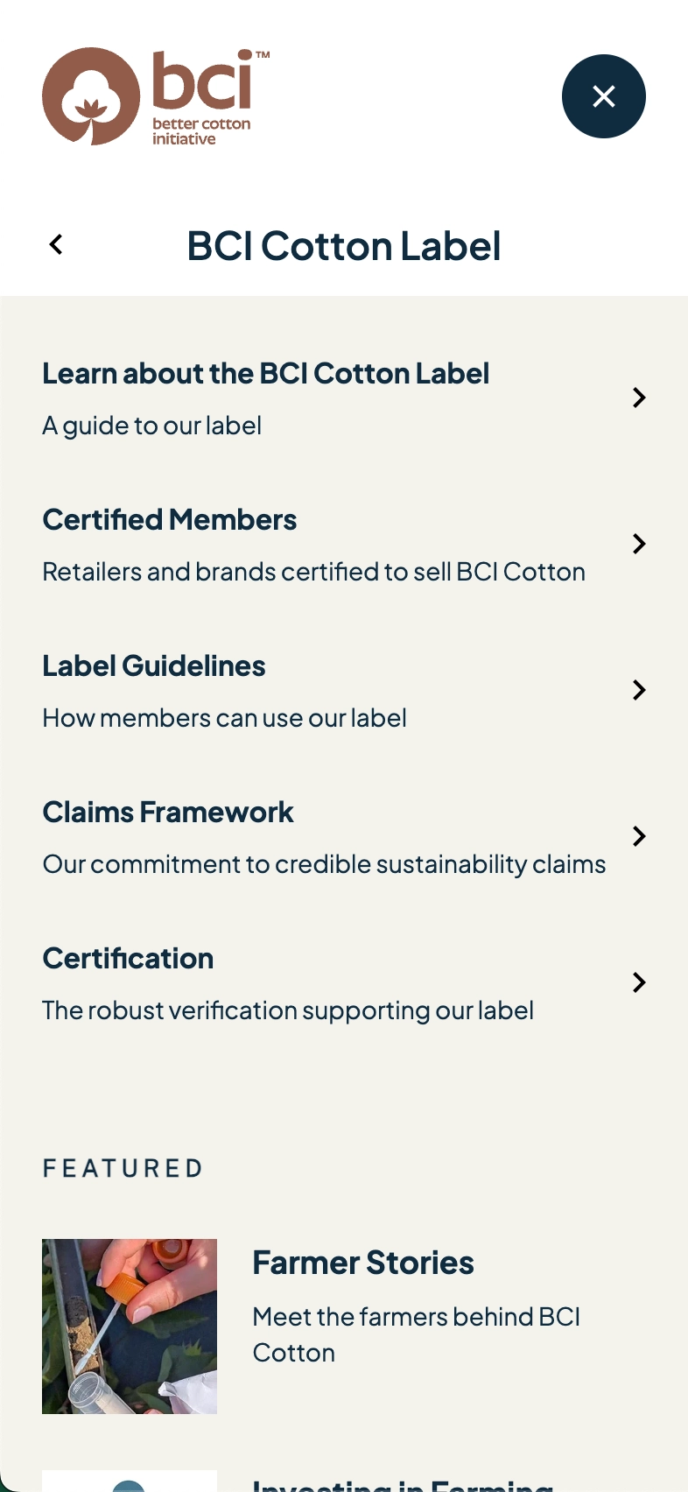Click the Certification chevron icon

(x=639, y=982)
